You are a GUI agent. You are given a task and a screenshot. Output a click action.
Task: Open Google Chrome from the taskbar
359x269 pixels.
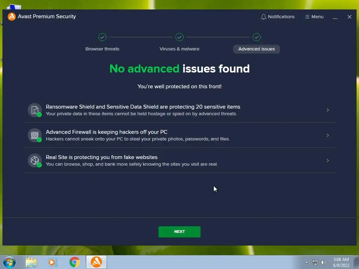[x=74, y=262]
